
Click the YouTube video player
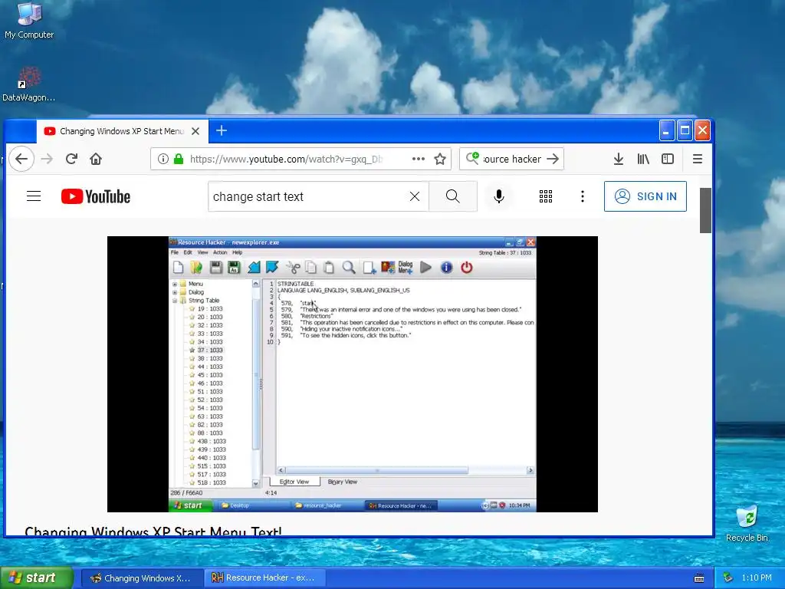[353, 374]
